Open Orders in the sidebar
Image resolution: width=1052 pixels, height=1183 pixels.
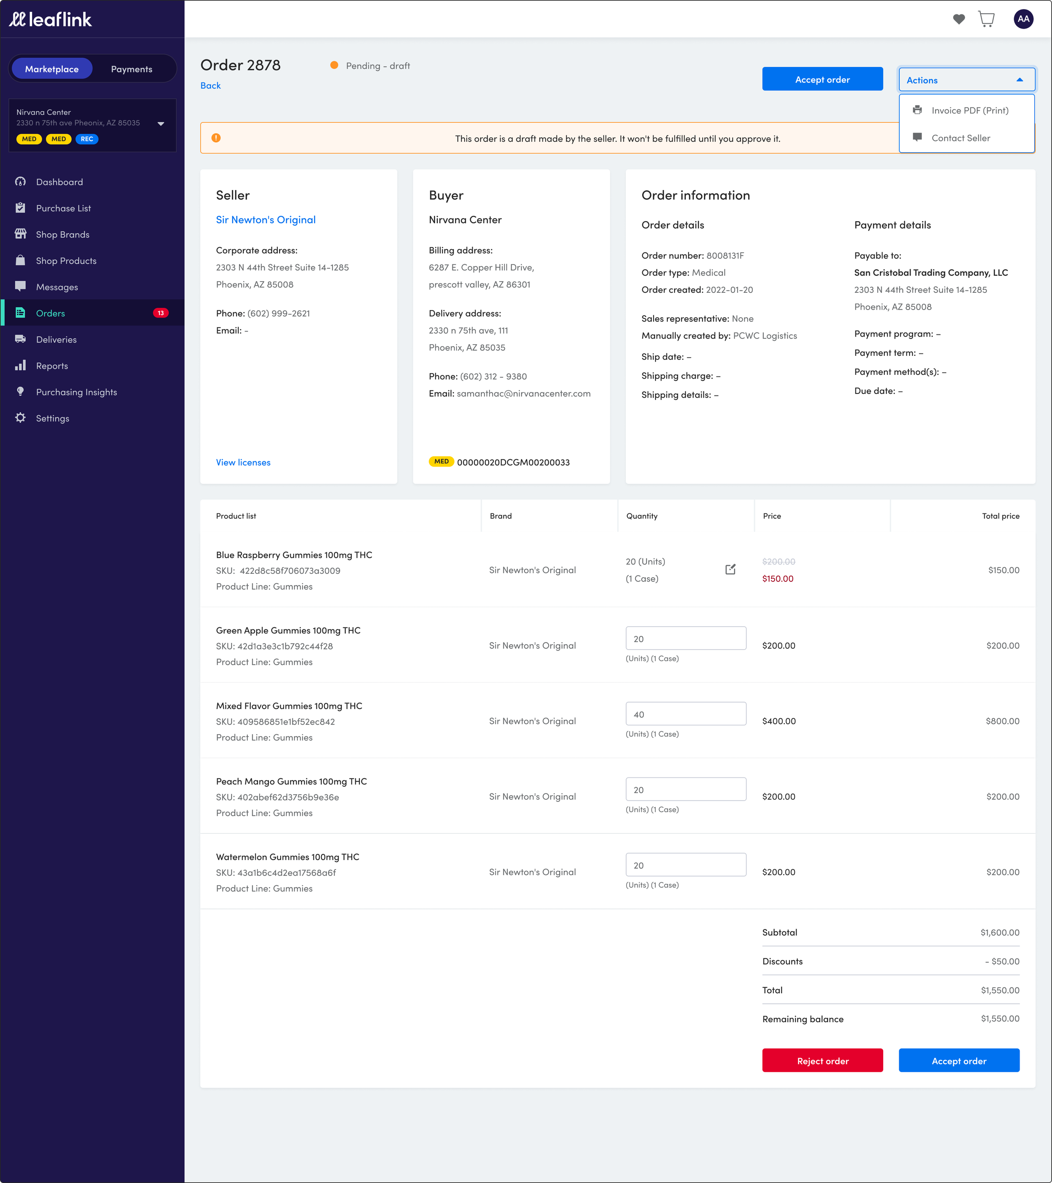[50, 313]
